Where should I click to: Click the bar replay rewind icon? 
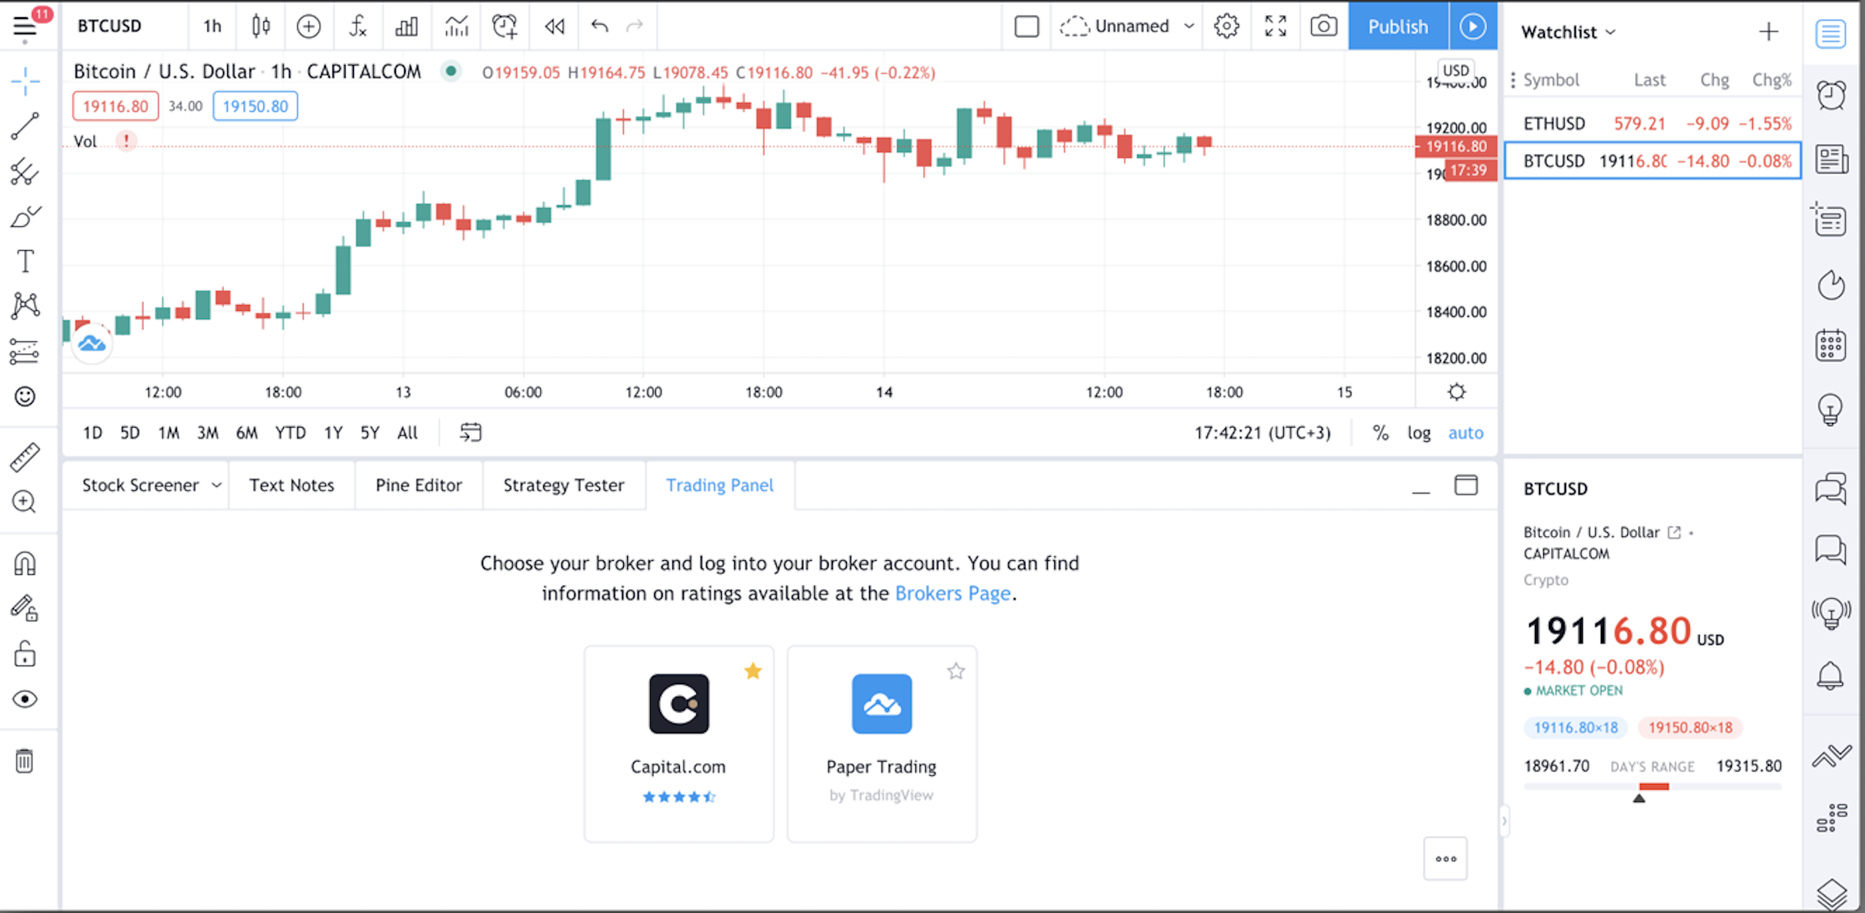coord(554,26)
